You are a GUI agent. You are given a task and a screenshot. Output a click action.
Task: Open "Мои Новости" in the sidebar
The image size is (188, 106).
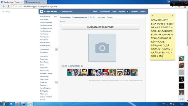tap(44, 37)
